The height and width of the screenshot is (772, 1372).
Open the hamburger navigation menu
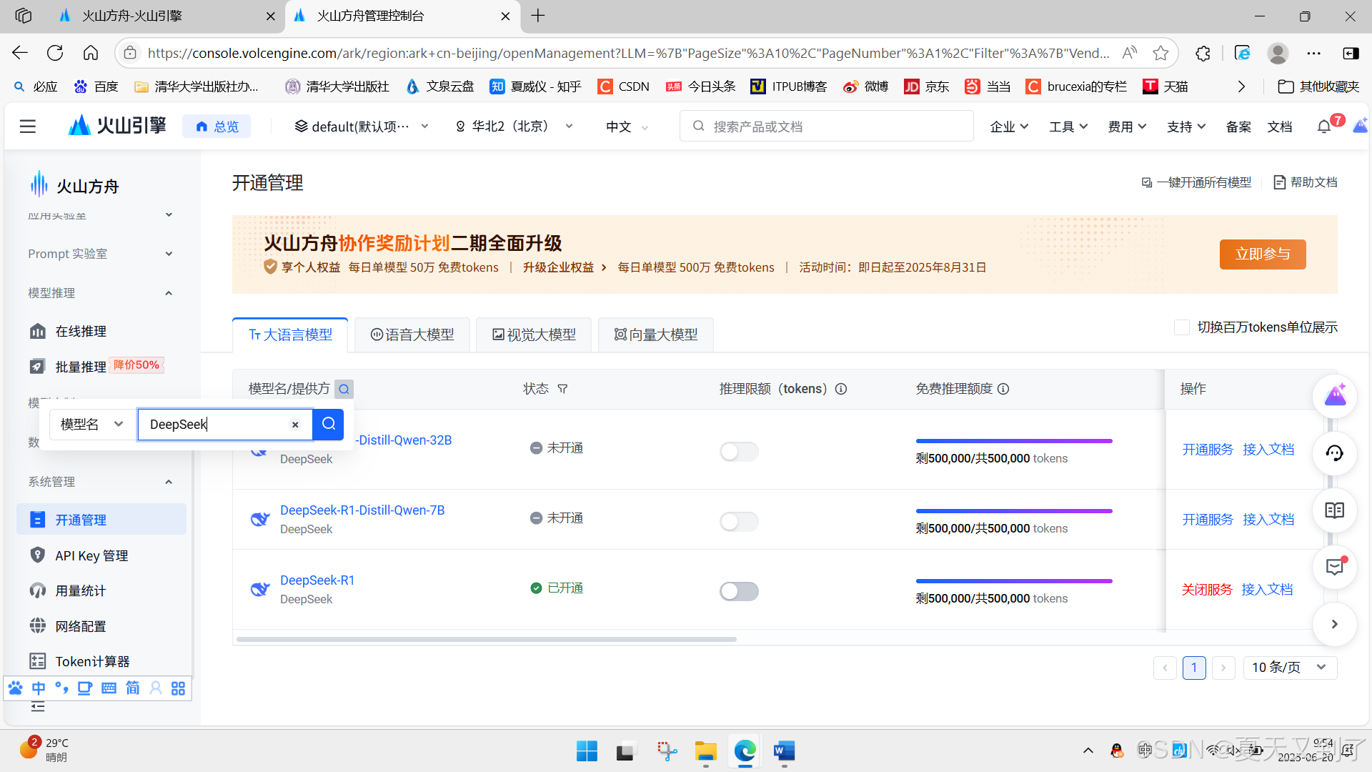(x=28, y=127)
